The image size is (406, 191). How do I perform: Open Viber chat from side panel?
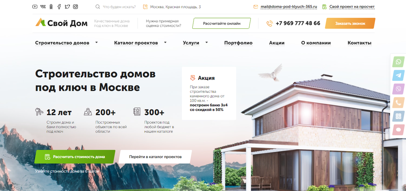pyautogui.click(x=398, y=89)
